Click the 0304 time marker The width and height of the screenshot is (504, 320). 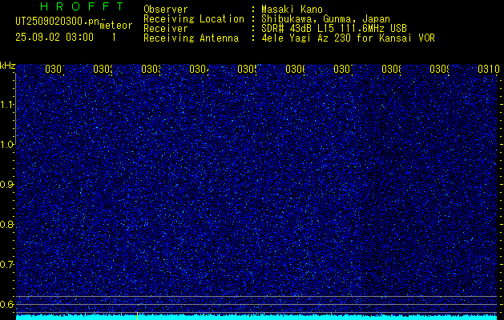point(199,69)
